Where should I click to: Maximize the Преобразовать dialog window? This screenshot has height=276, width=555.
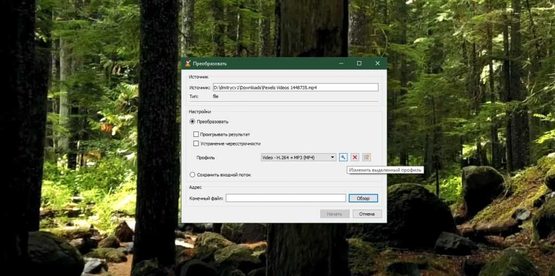pos(359,63)
